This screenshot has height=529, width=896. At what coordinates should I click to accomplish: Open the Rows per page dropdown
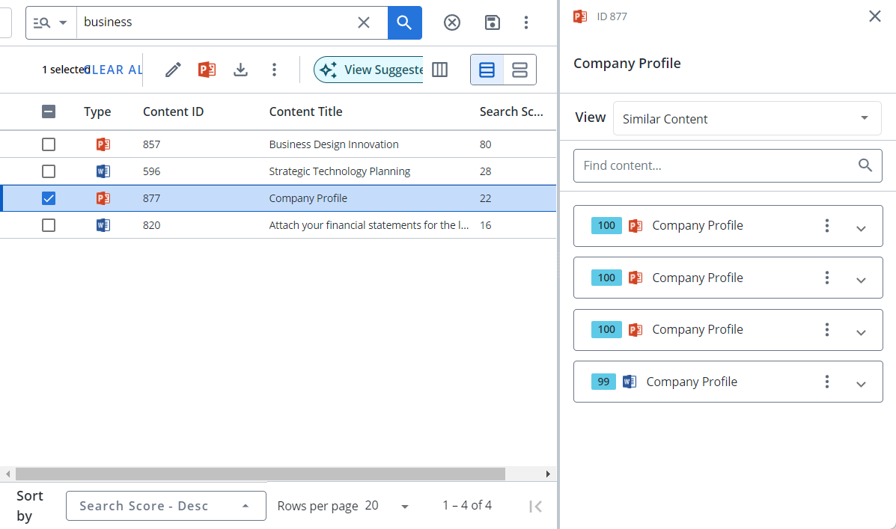pyautogui.click(x=387, y=506)
